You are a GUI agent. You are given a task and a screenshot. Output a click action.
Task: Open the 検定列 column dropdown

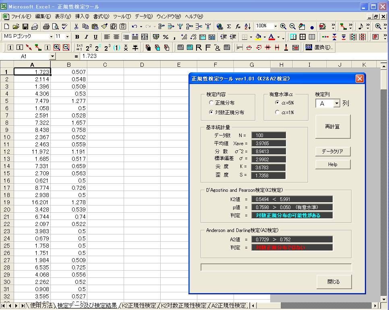336,103
